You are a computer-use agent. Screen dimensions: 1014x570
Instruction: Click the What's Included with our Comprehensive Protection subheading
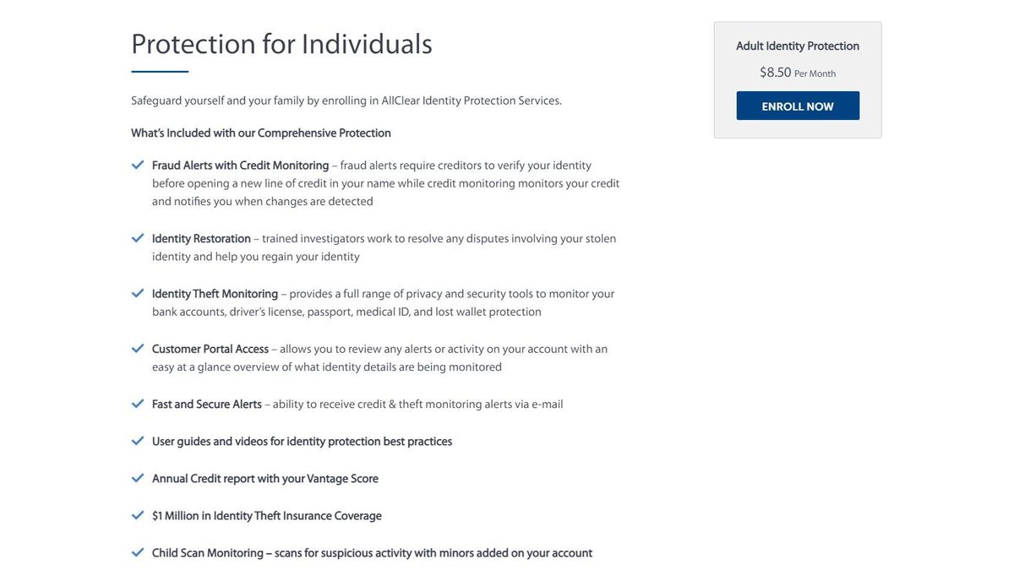260,133
